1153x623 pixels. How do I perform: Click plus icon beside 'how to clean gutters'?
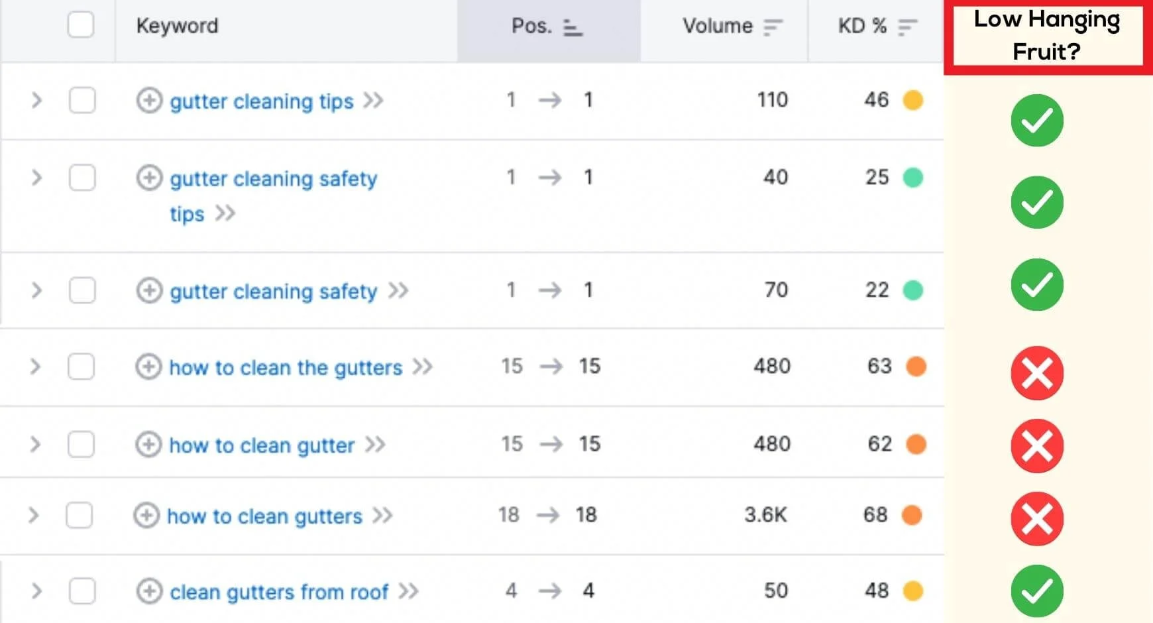(x=146, y=515)
